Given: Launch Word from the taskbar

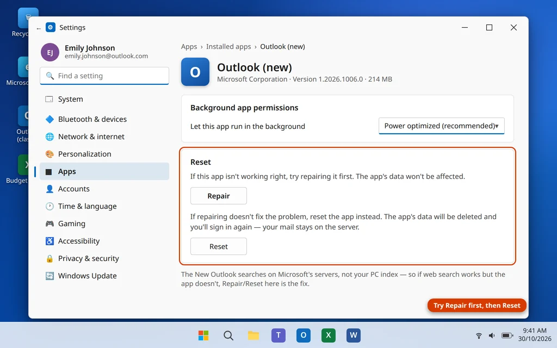Looking at the screenshot, I should click(354, 335).
